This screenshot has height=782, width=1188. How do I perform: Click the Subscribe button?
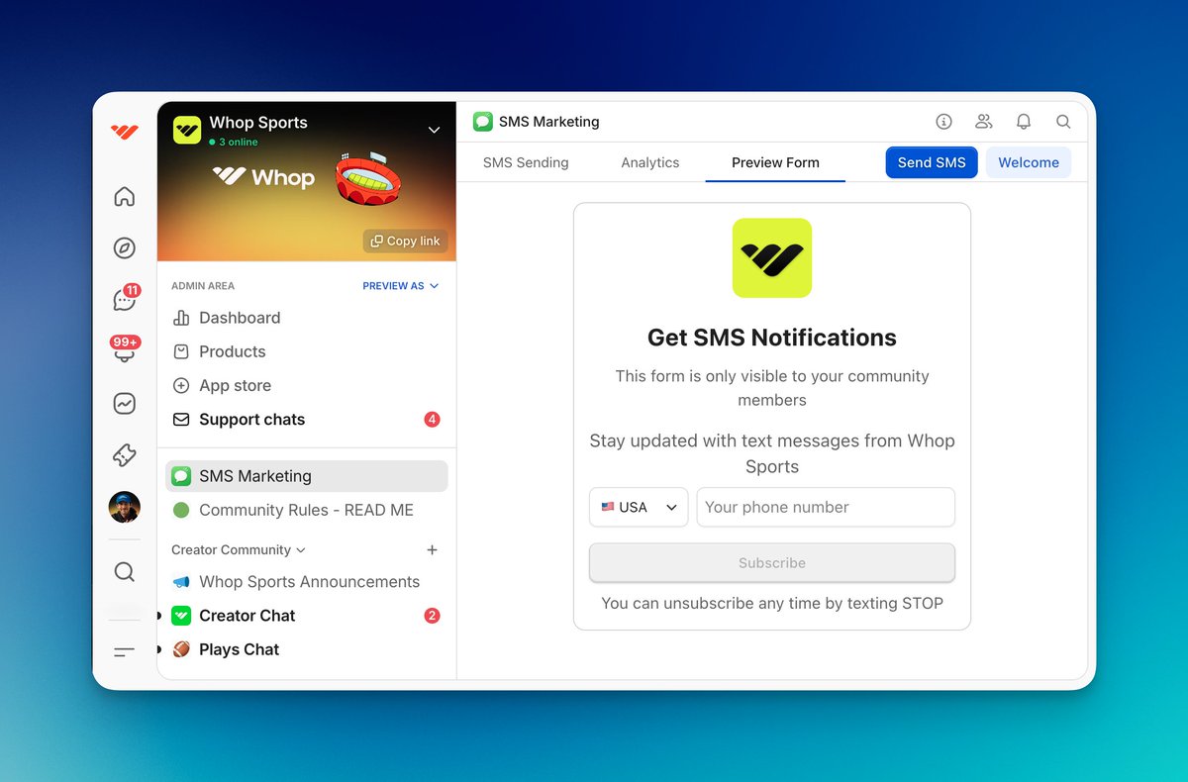[x=772, y=562]
